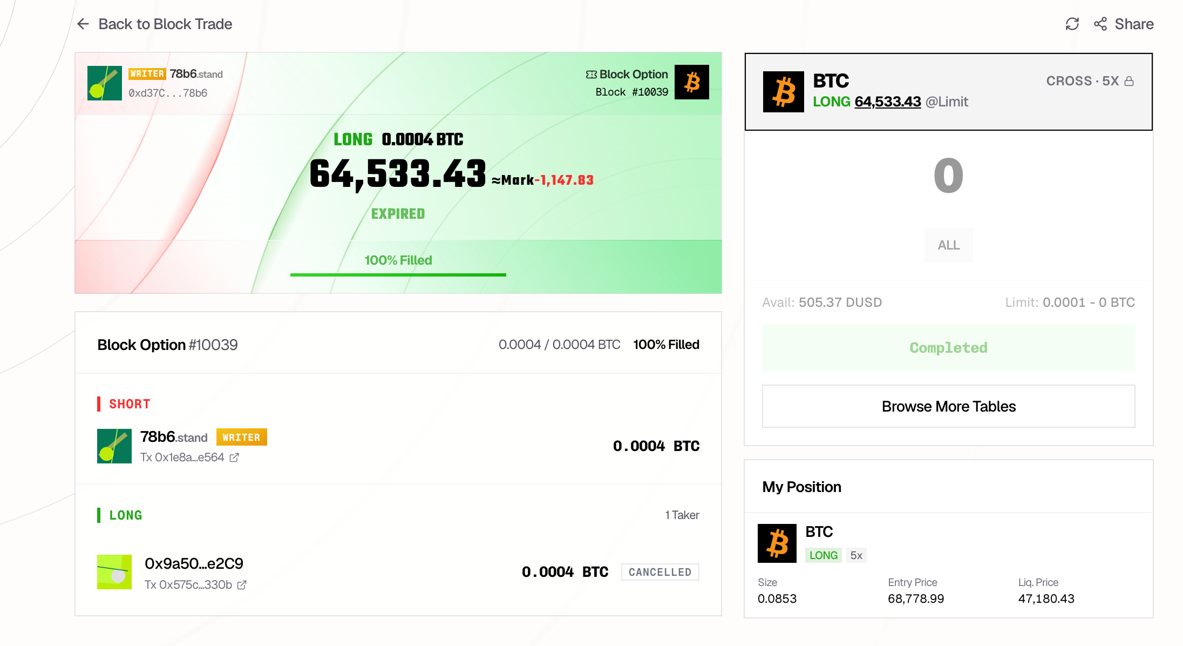
Task: Open CROSS · 5X margin mode selector
Action: pos(1082,81)
